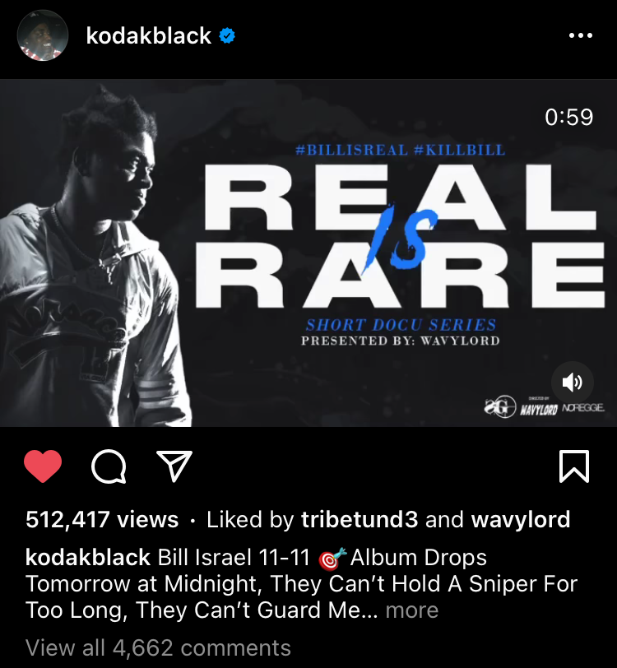Tap the 0:59 video timer

[x=568, y=117]
